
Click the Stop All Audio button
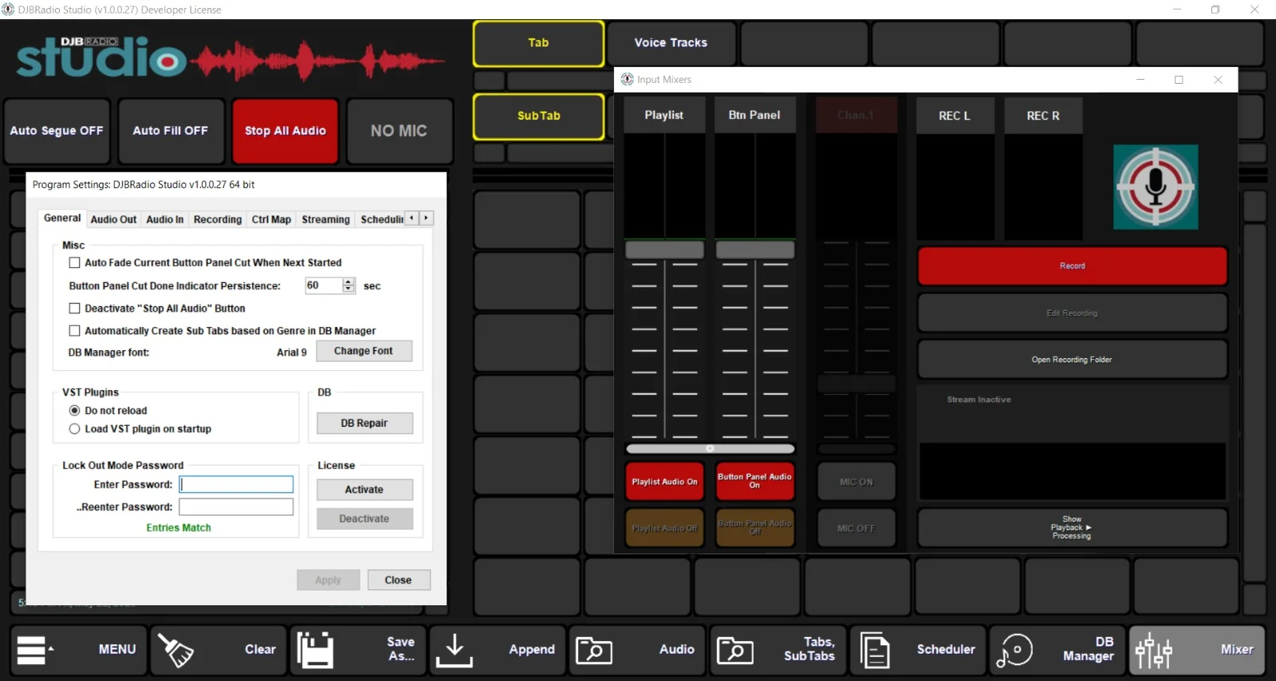tap(286, 131)
